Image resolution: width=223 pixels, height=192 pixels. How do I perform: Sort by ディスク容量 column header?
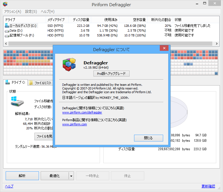pyautogui.click(x=80, y=20)
